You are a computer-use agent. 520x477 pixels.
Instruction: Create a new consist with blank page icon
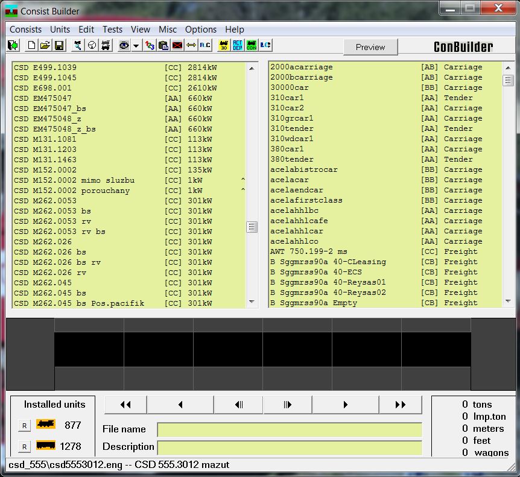coord(30,45)
